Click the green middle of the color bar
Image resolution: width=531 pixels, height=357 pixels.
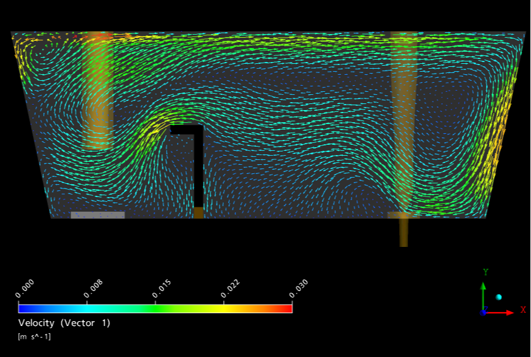156,308
